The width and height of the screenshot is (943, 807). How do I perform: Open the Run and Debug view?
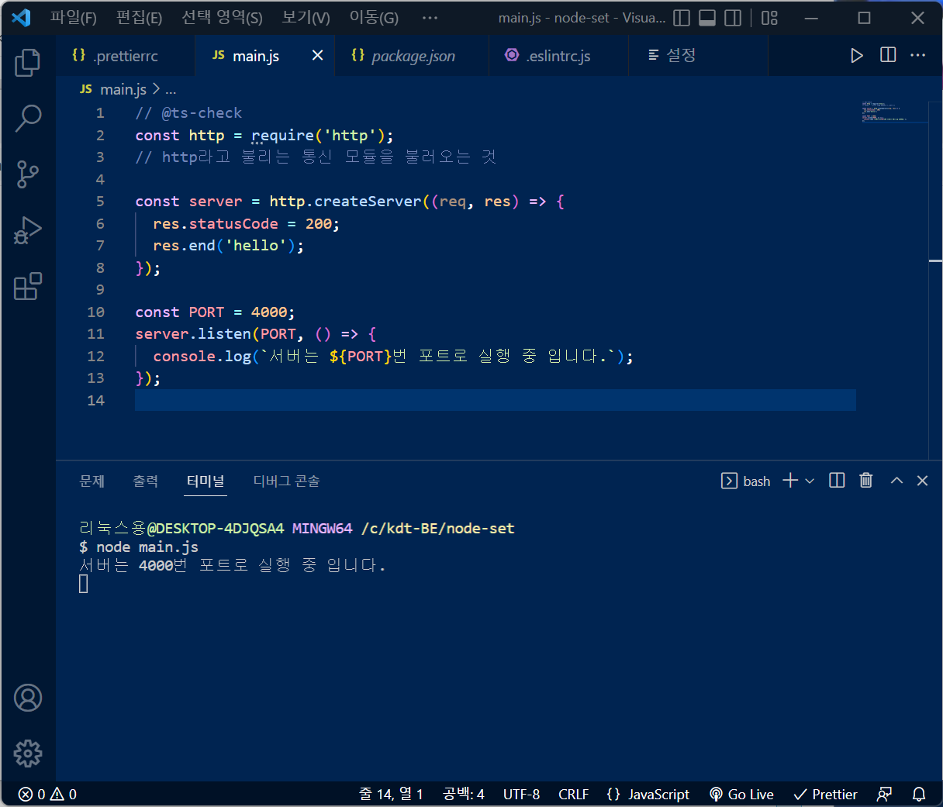coord(28,230)
